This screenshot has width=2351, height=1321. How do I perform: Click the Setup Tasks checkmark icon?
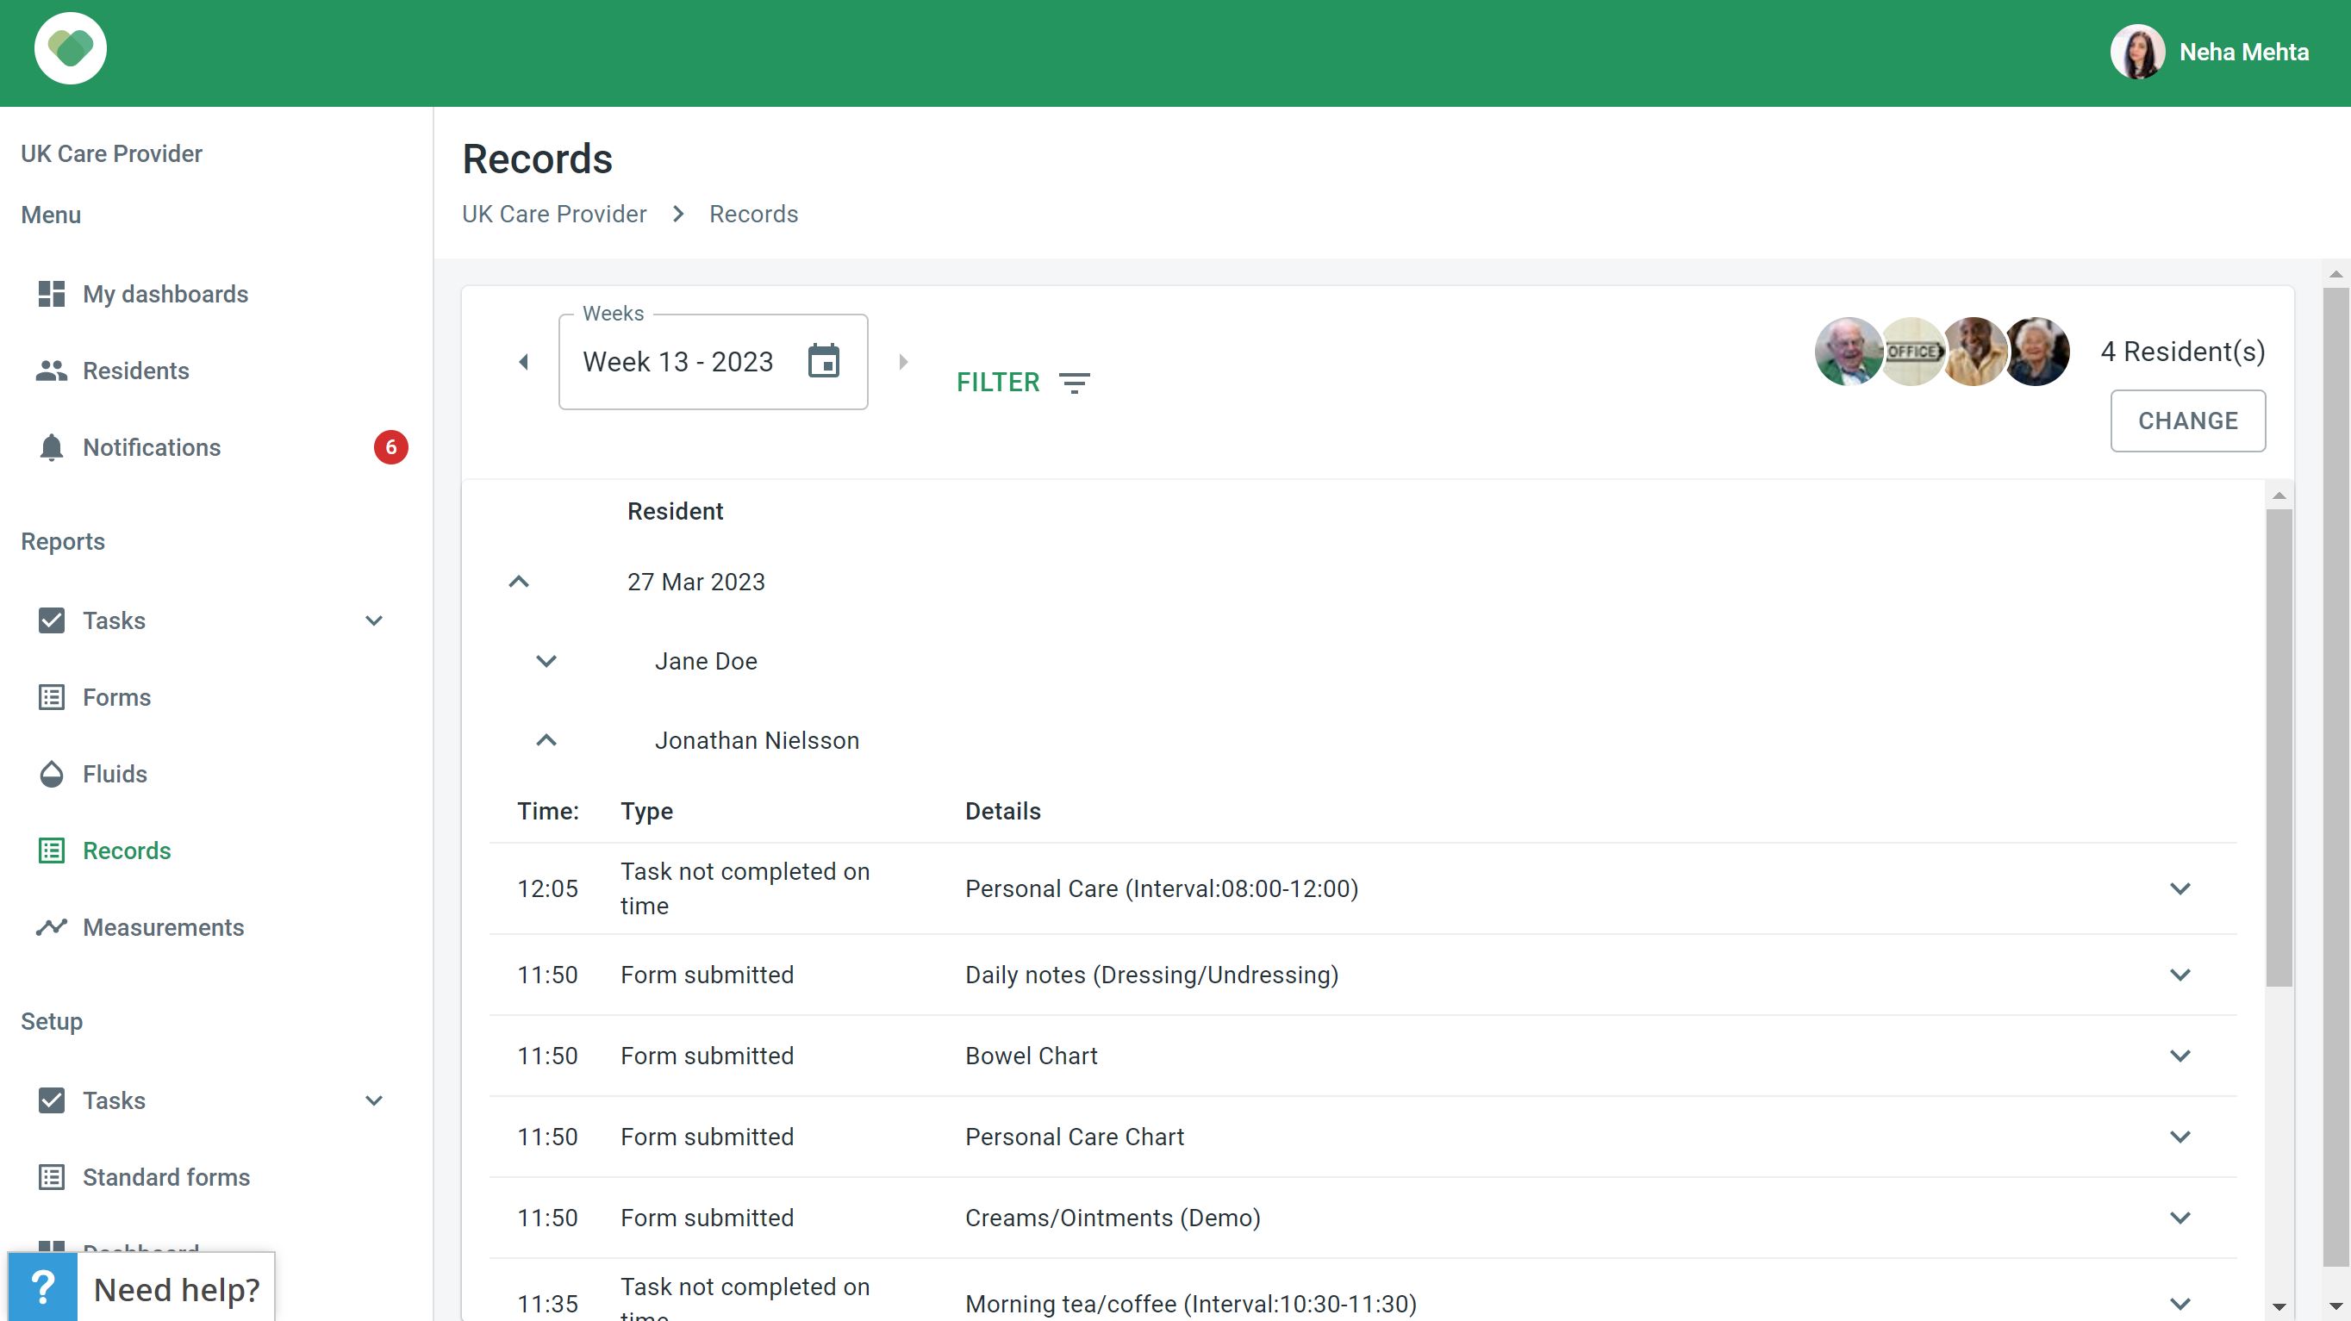pyautogui.click(x=51, y=1100)
